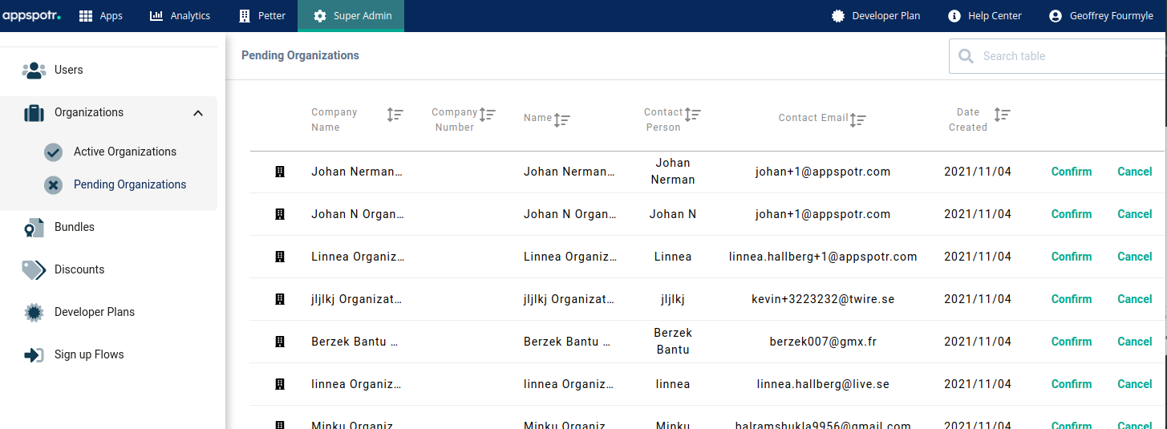Open the Analytics menu
The height and width of the screenshot is (429, 1167).
(180, 16)
